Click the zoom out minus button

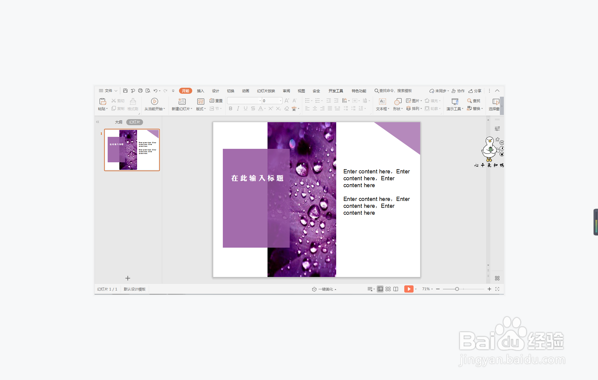click(x=438, y=289)
